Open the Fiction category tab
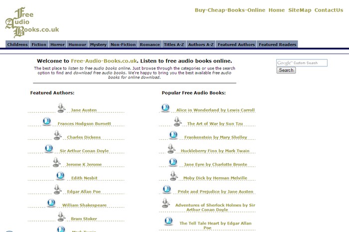Screen dimensions: 349x232 (x=39, y=44)
